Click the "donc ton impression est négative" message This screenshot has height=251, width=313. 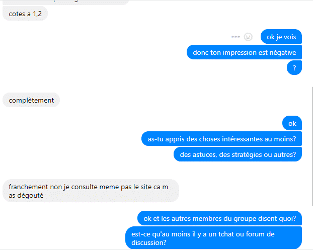coord(244,52)
